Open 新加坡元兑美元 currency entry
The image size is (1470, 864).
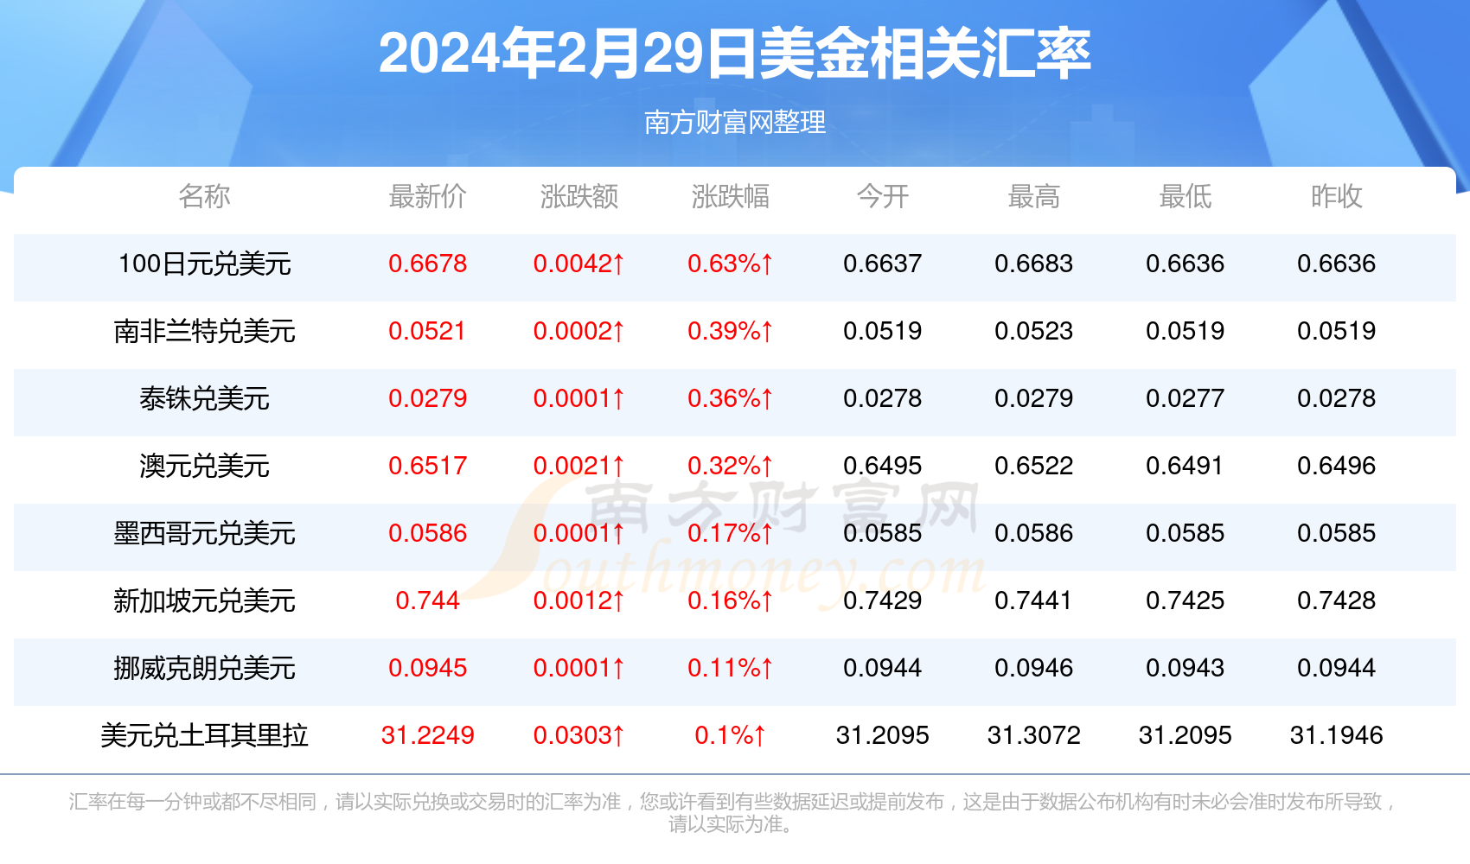(x=204, y=600)
